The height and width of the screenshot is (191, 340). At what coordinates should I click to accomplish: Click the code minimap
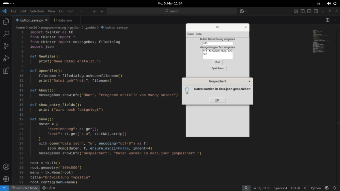321,41
